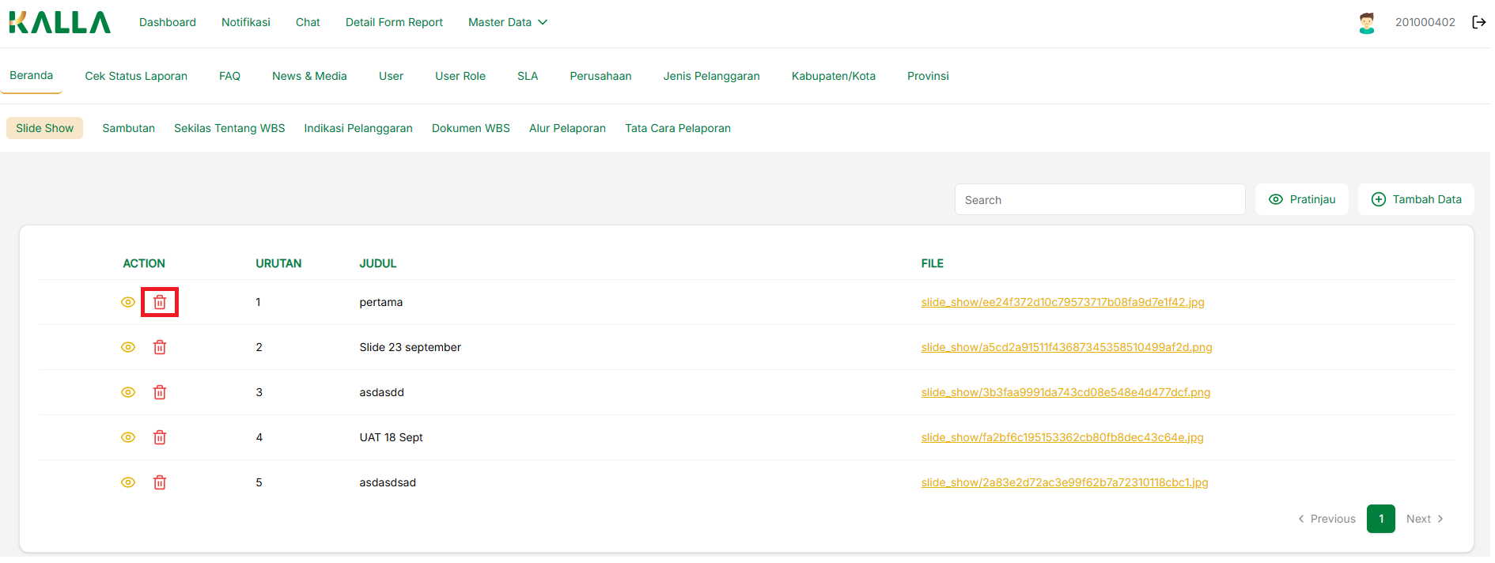Click eye icon for 'asdasdd' row

pyautogui.click(x=128, y=392)
